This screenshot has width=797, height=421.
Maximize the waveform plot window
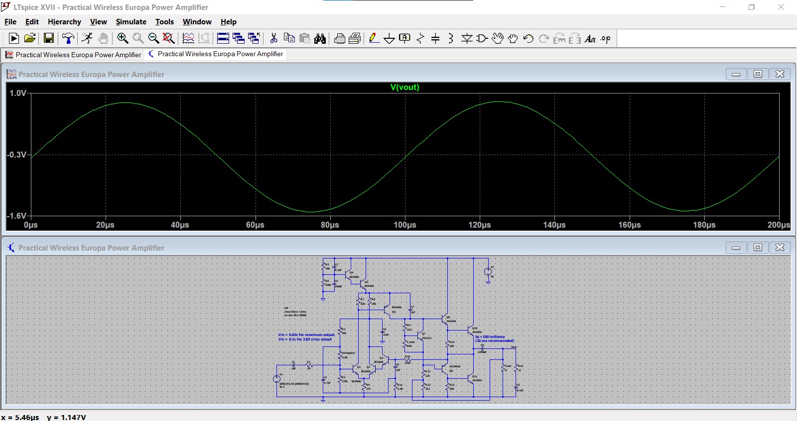[x=758, y=74]
